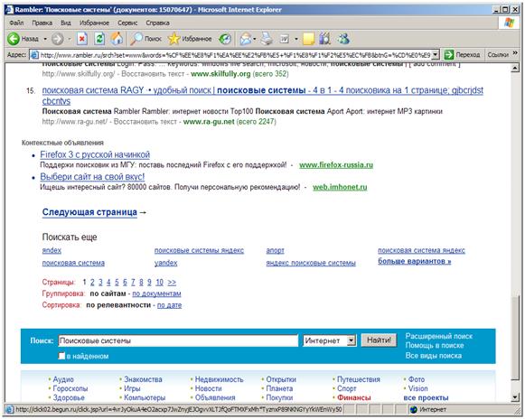Image resolution: width=525 pixels, height=419 pixels.
Task: Click the yellow note Discuss toolbar icon
Action: [x=308, y=39]
